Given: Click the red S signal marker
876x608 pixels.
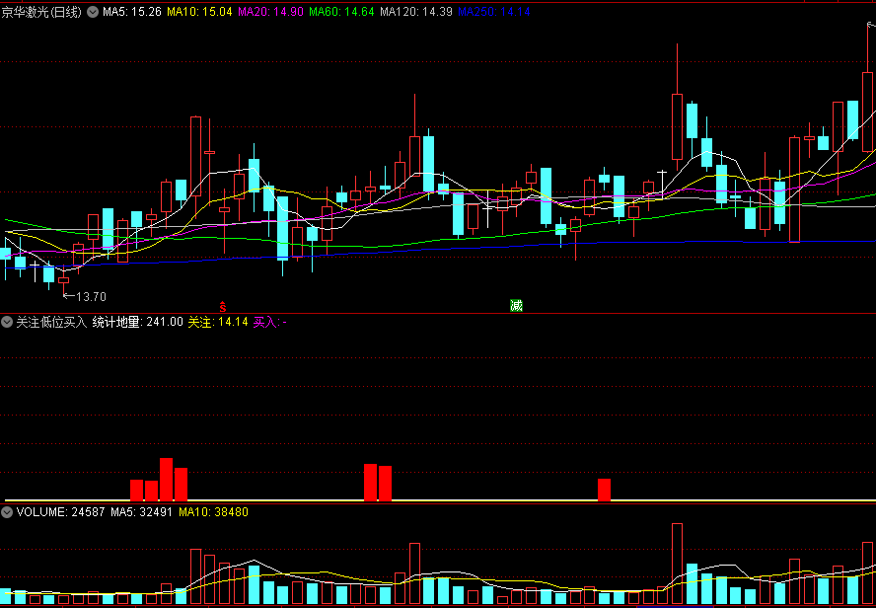Looking at the screenshot, I should coord(222,307).
